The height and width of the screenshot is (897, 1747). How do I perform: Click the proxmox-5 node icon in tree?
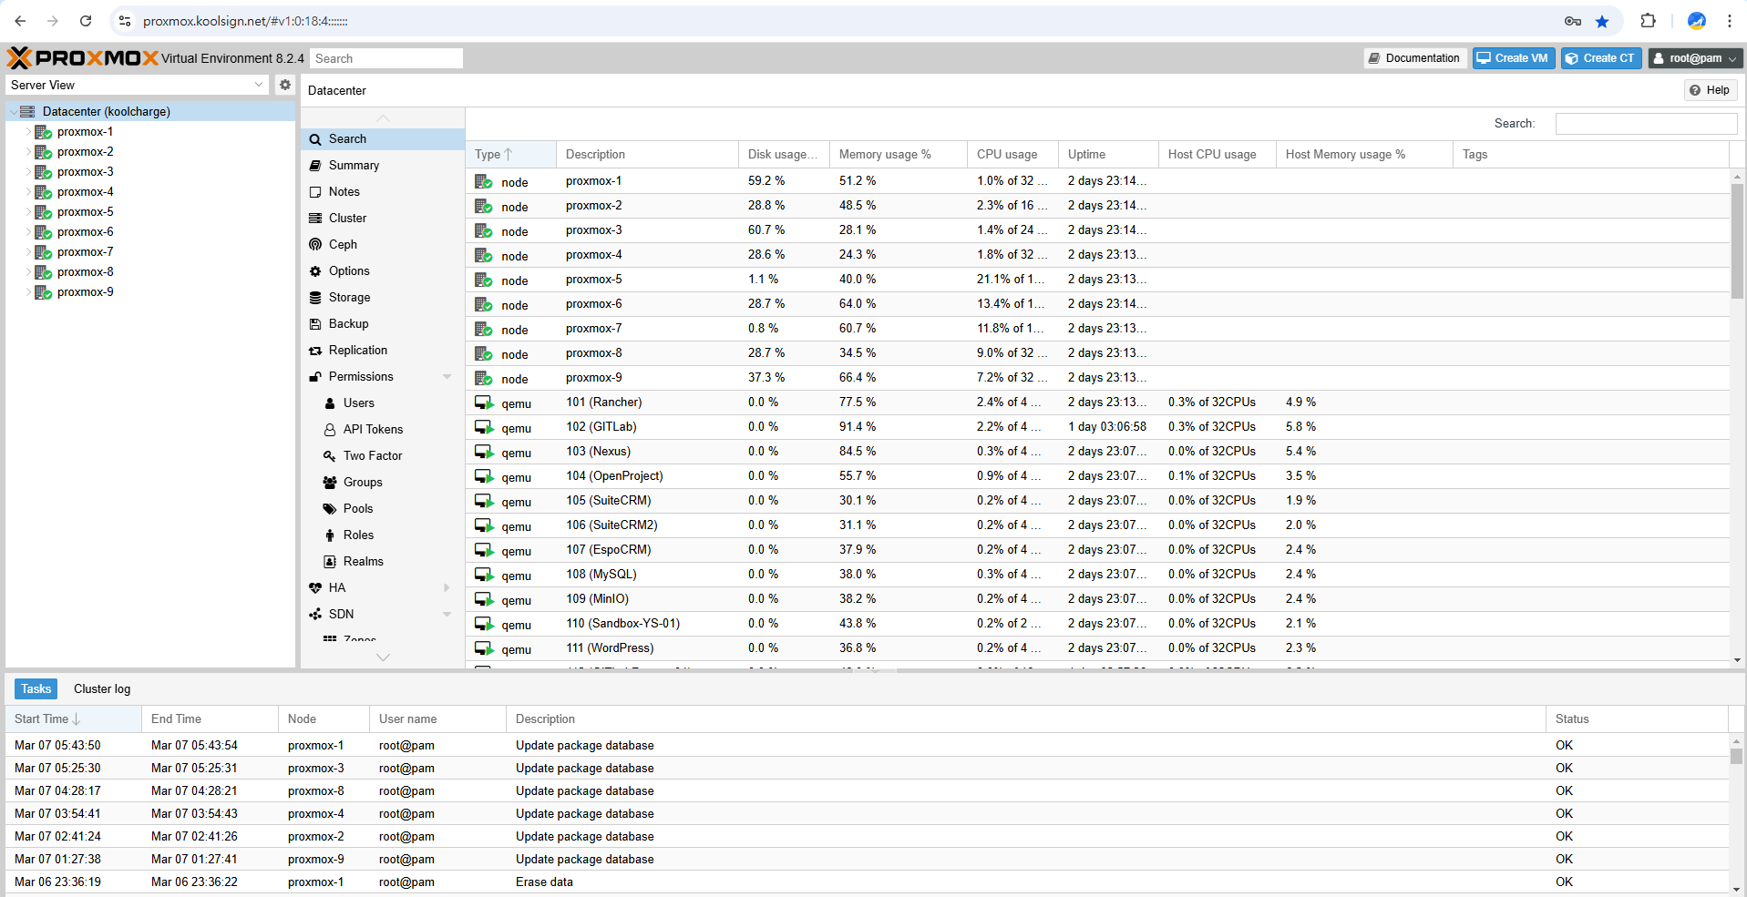[x=43, y=212]
